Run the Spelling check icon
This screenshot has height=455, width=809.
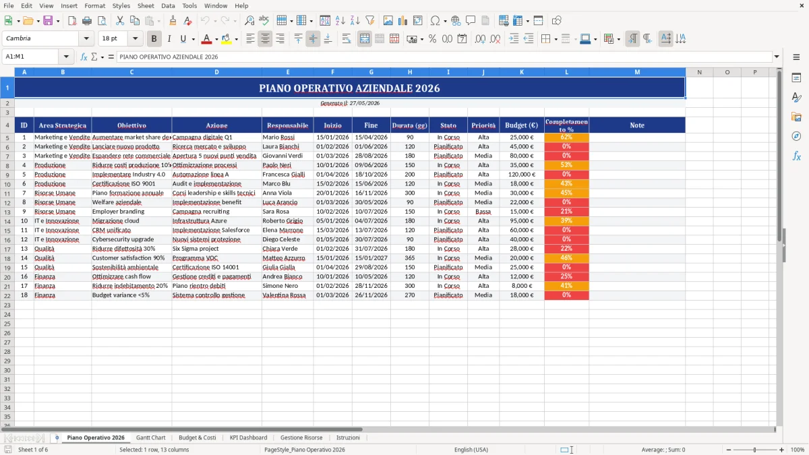pyautogui.click(x=264, y=21)
